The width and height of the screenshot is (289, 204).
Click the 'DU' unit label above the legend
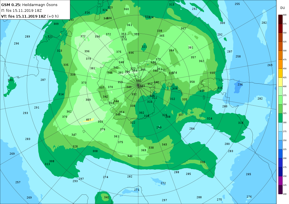(283, 8)
